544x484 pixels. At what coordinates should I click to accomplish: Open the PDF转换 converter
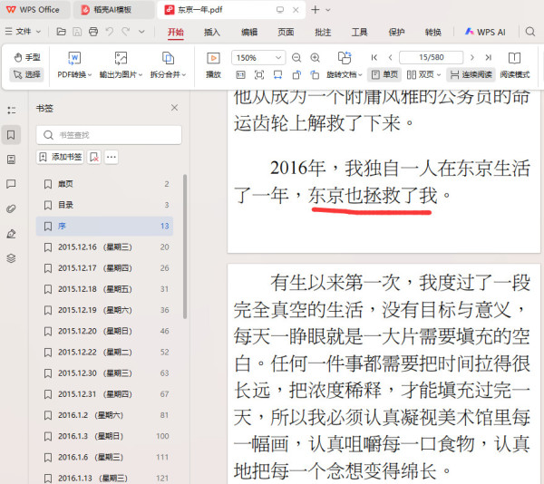click(x=74, y=65)
